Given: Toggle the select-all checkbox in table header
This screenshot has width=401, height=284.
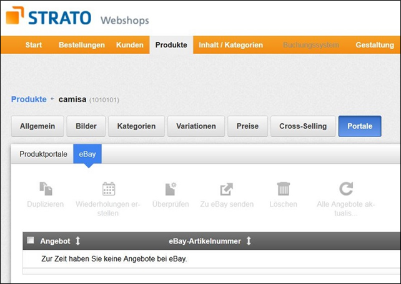Looking at the screenshot, I should (x=31, y=240).
